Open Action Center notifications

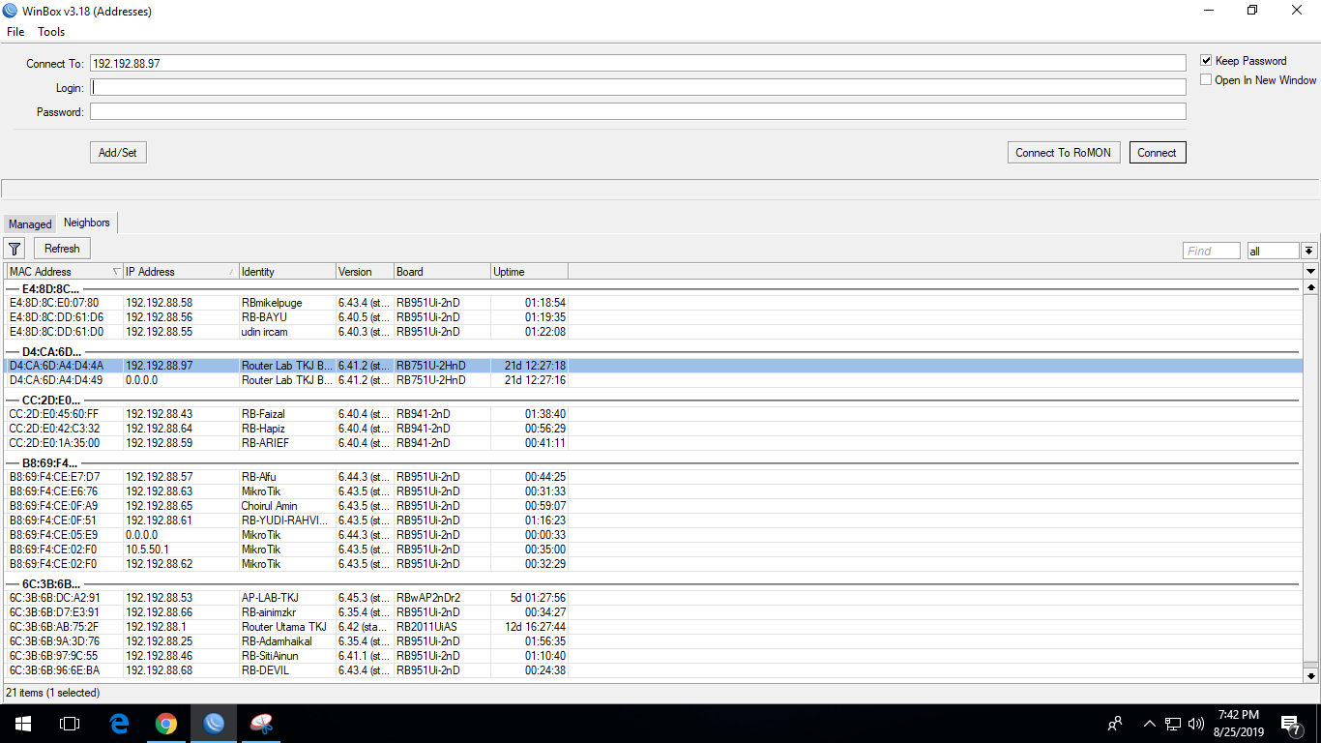[1291, 723]
